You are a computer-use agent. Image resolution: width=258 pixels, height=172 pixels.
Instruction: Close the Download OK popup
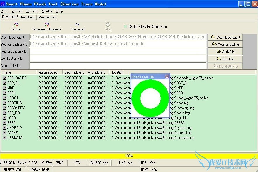(x=167, y=77)
